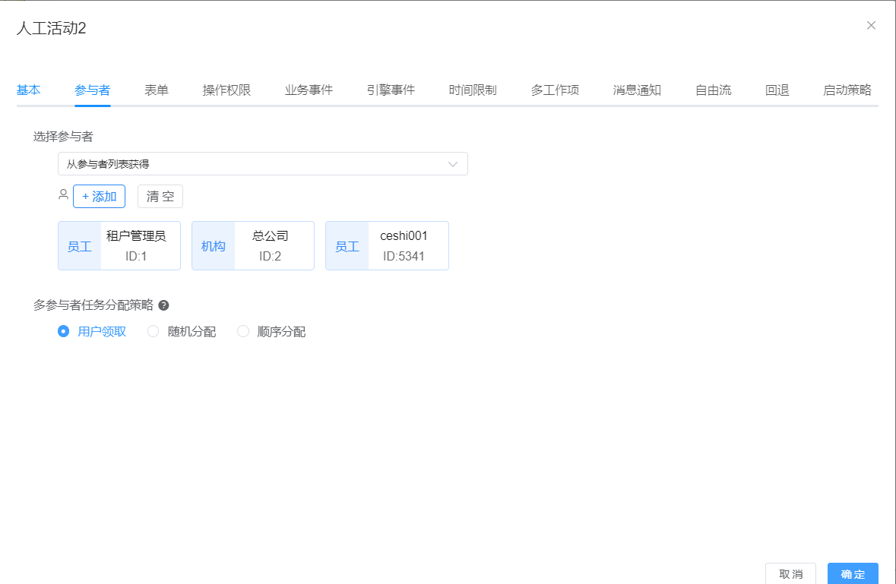The width and height of the screenshot is (896, 584).
Task: Select the 顺序分配 radio button
Action: pyautogui.click(x=243, y=332)
